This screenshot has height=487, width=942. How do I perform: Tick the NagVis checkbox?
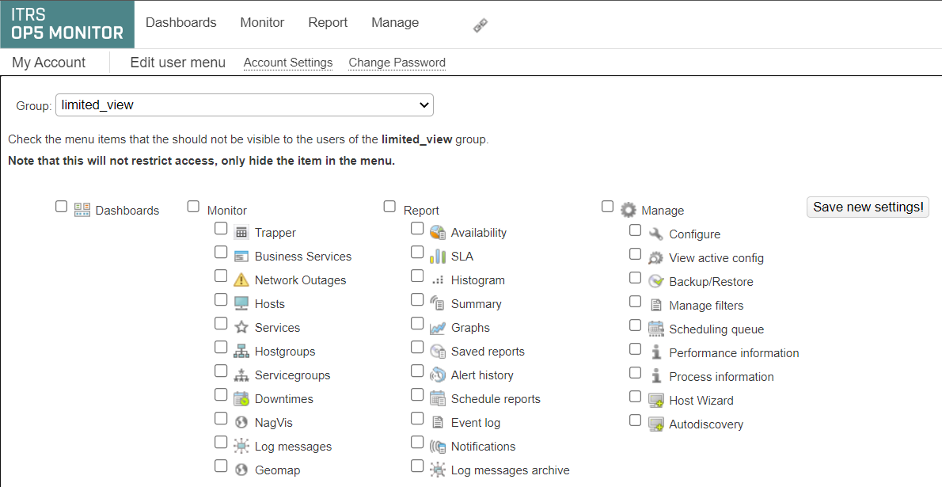[221, 418]
